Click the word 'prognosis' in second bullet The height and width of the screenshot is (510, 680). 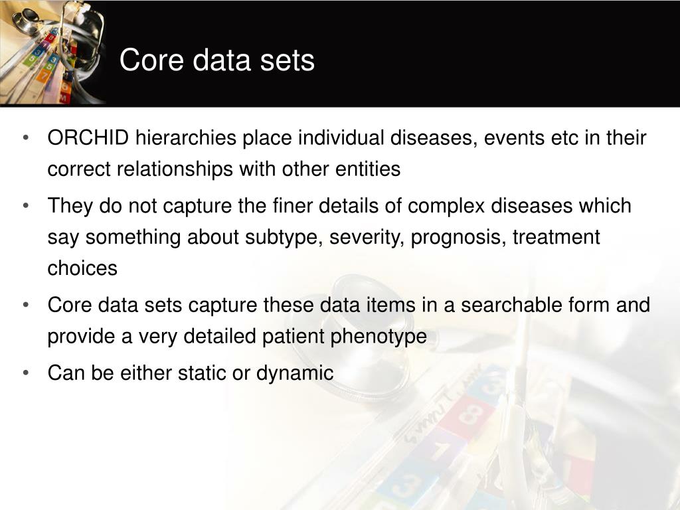coord(458,237)
